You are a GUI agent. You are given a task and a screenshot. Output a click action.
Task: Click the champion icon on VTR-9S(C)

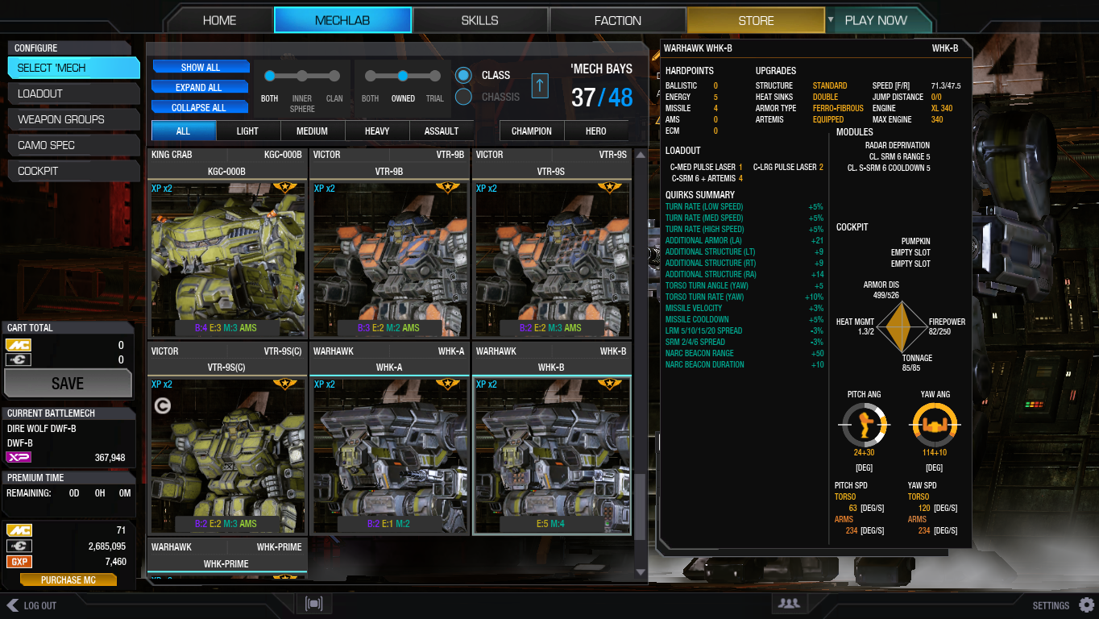[162, 407]
